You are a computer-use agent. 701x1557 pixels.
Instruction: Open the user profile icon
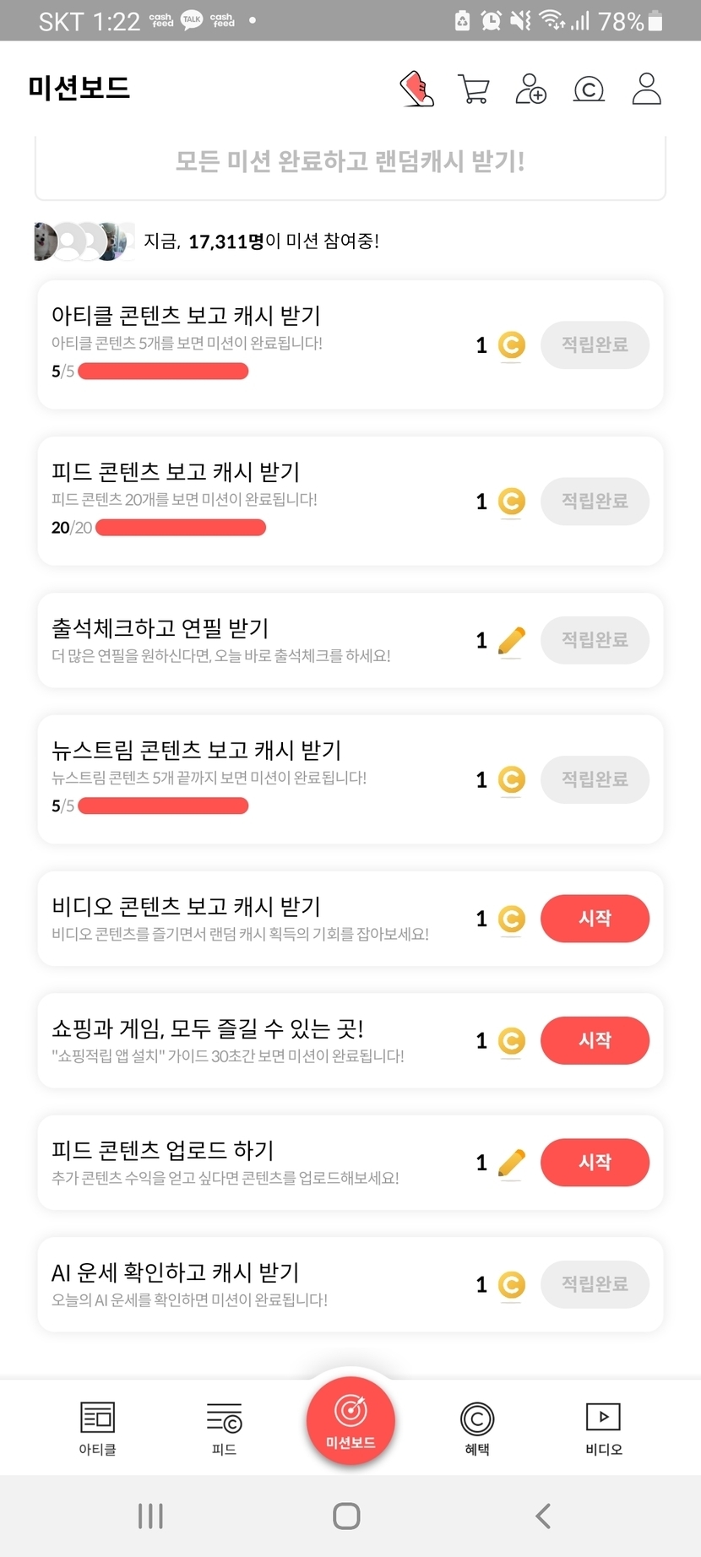point(646,89)
